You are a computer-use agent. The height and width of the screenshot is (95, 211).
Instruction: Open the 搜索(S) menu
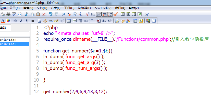click(28, 8)
